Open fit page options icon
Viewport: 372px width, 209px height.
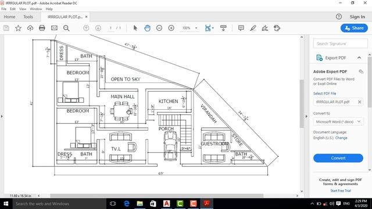209,28
